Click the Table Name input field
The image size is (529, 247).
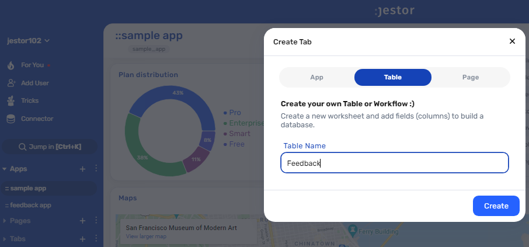[394, 163]
